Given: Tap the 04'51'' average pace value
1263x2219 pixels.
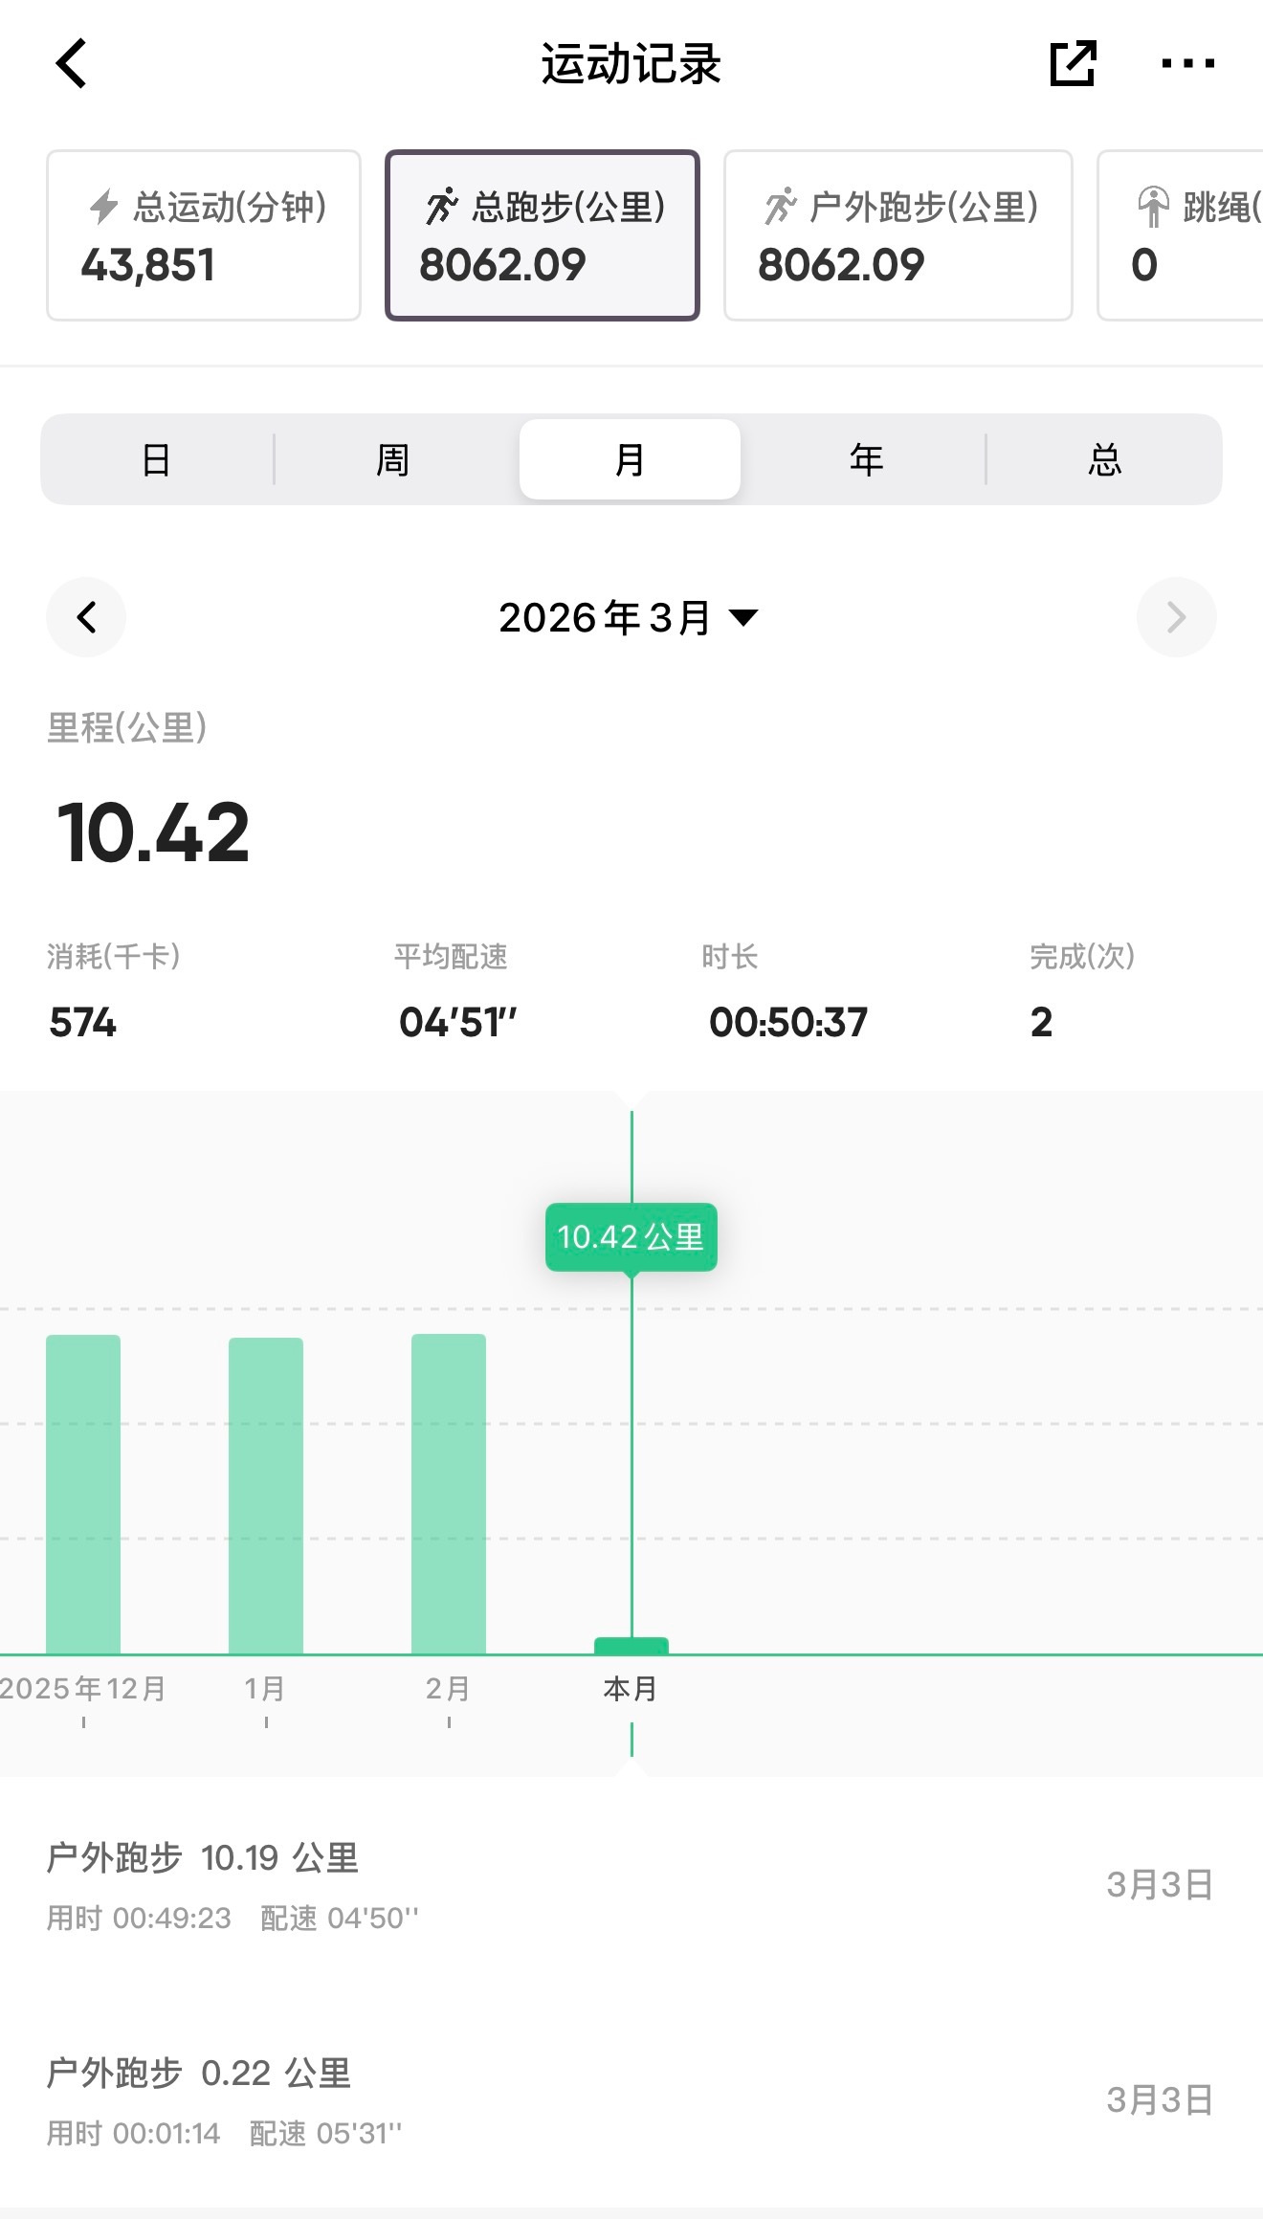Looking at the screenshot, I should (x=457, y=1022).
